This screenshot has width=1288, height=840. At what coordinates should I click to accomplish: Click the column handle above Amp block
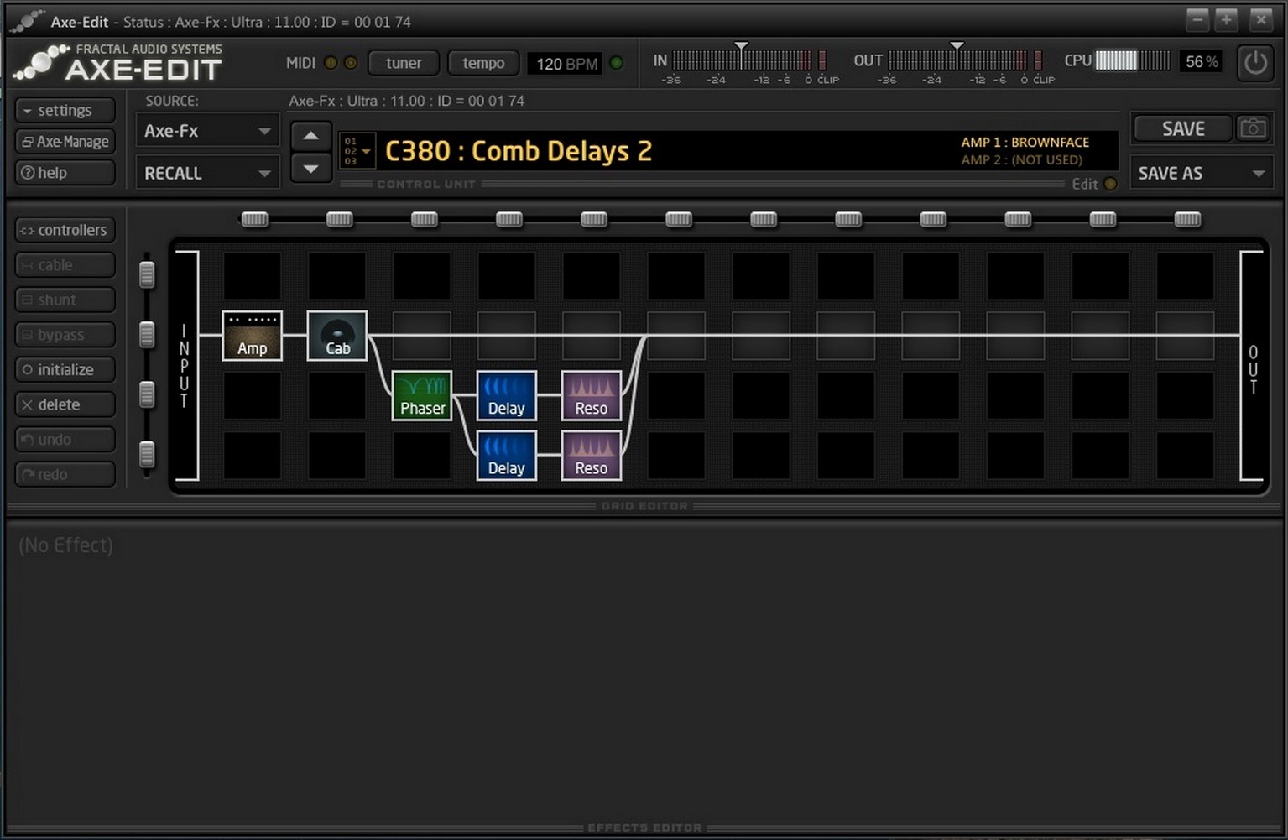click(254, 219)
